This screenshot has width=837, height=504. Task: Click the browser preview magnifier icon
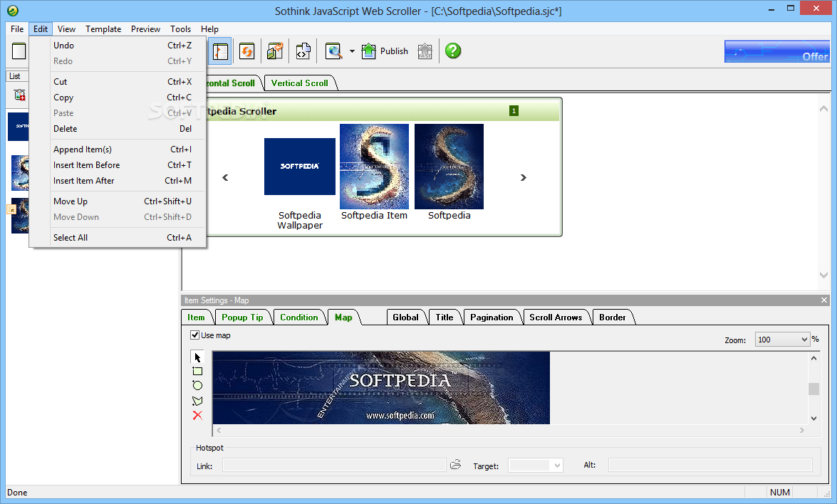(x=333, y=51)
